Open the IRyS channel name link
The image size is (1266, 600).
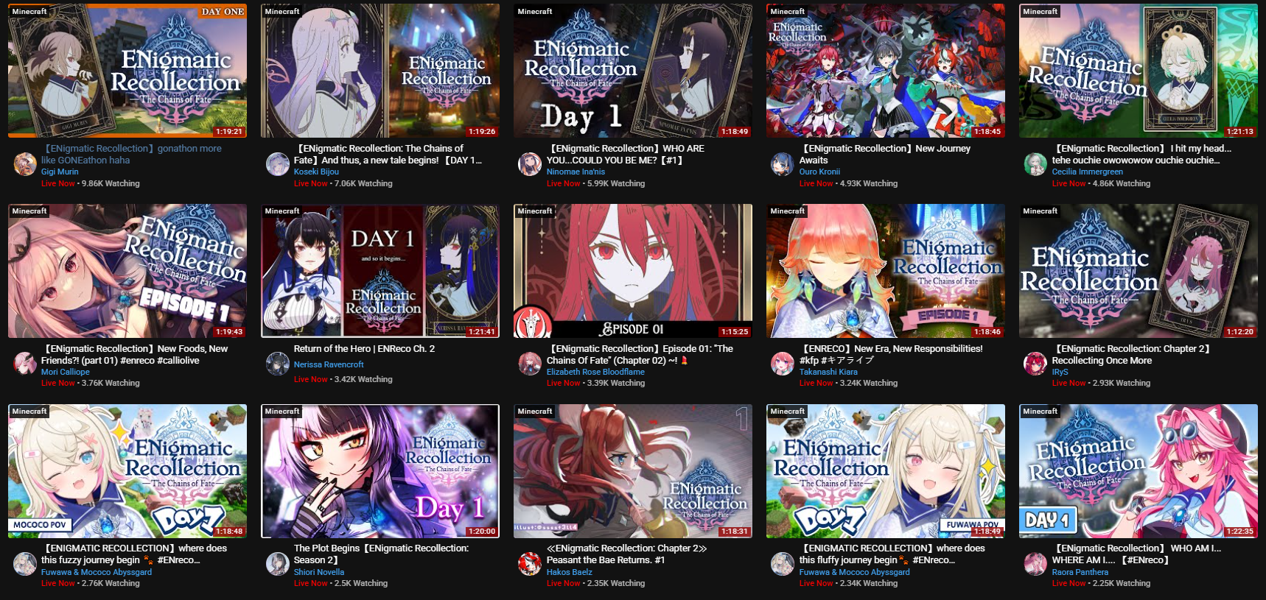coord(1060,372)
